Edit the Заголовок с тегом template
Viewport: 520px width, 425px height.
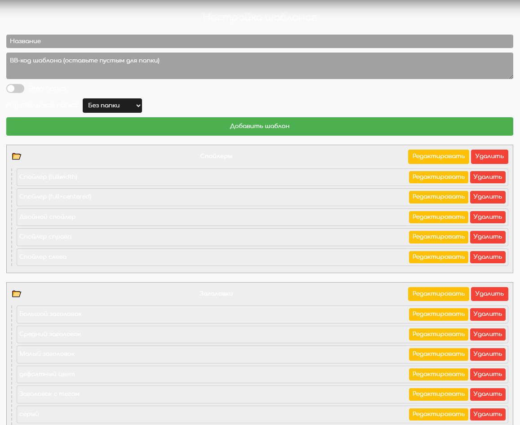click(x=438, y=394)
